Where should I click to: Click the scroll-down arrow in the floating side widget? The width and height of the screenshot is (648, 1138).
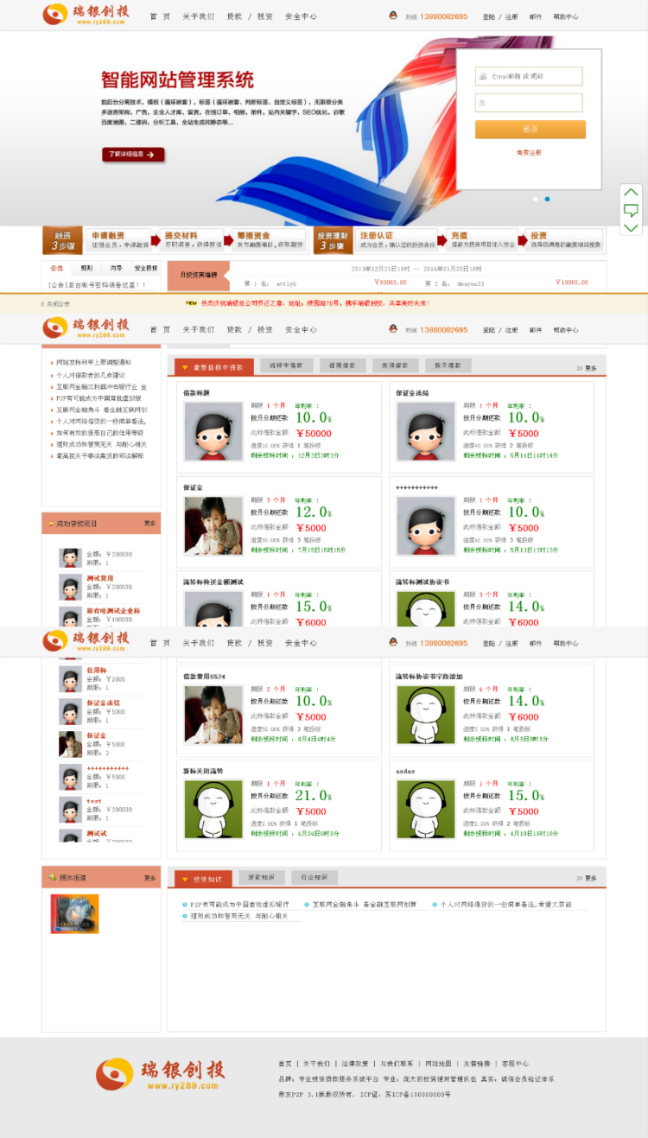[x=632, y=227]
